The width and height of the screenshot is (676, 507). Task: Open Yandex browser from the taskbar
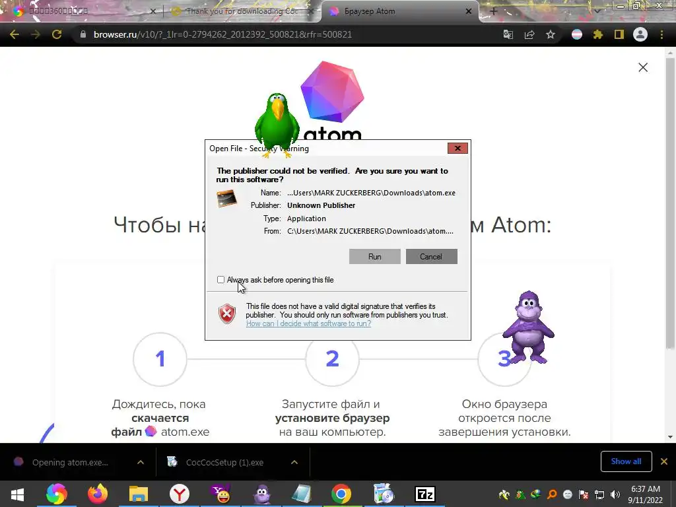tap(180, 494)
